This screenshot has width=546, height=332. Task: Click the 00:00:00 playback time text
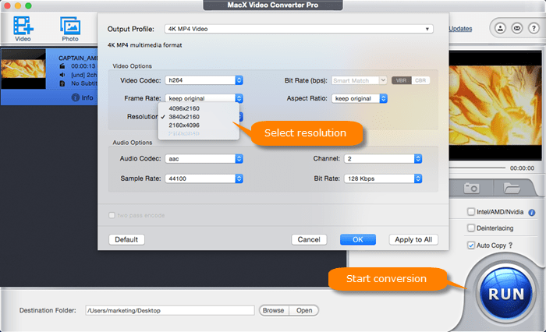522,168
